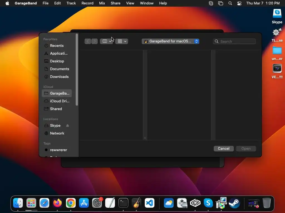Open Visual Studio Code from Dock

click(x=149, y=203)
